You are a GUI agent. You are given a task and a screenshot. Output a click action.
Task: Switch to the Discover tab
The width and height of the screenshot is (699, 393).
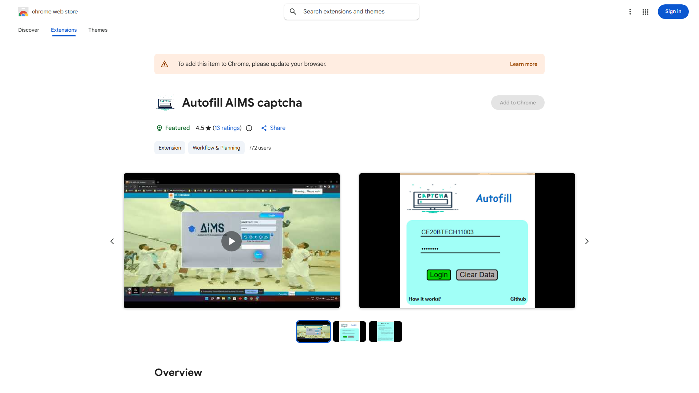tap(28, 30)
